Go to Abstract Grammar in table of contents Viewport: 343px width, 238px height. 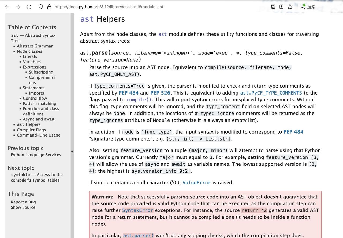[x=35, y=46]
